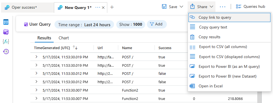Click the Copy results clipboard icon
Viewport: 273px width, 103px height.
click(192, 37)
